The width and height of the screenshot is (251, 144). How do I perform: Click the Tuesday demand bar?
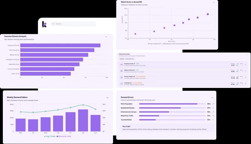tap(33, 125)
